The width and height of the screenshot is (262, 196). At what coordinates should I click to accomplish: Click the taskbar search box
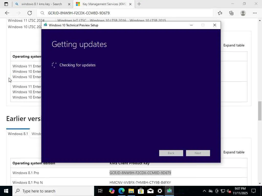click(x=53, y=191)
